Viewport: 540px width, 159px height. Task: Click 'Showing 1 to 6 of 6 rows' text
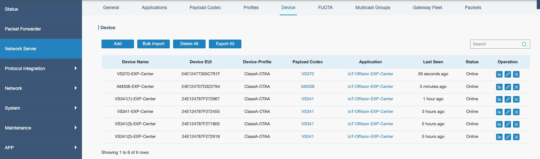point(125,153)
